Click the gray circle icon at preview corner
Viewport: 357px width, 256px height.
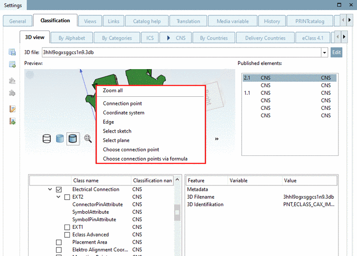pyautogui.click(x=30, y=74)
